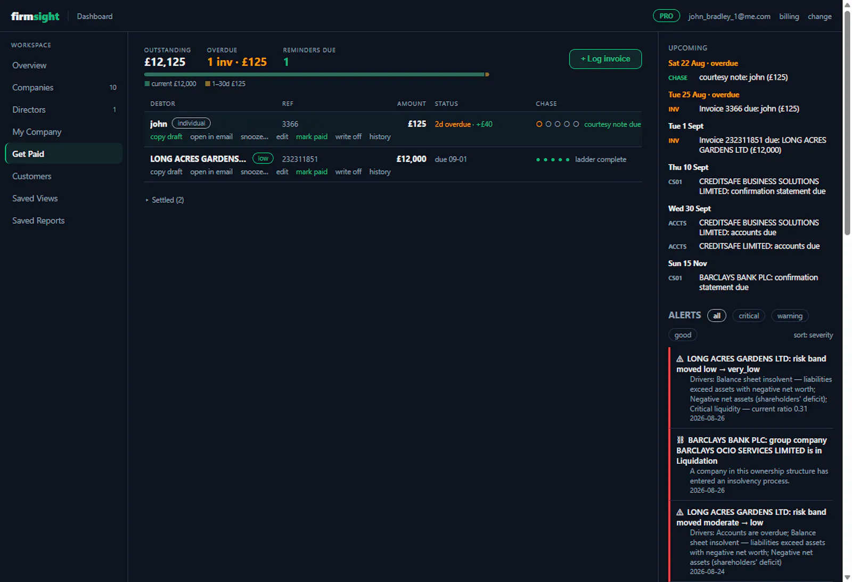Filter alerts by good
Image resolution: width=852 pixels, height=582 pixels.
tap(683, 335)
